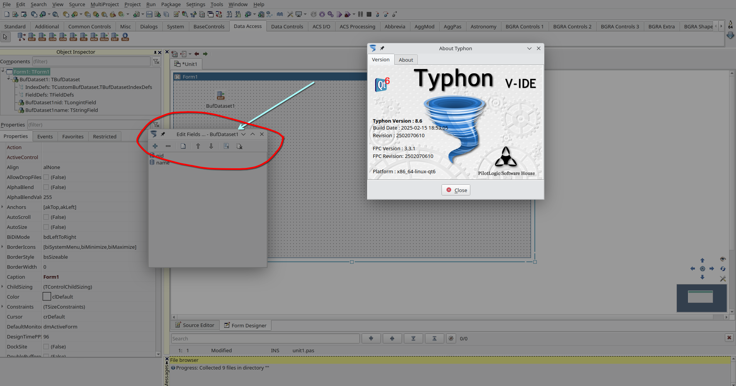Click the Pause button in the main toolbar
This screenshot has width=736, height=386.
pyautogui.click(x=360, y=14)
